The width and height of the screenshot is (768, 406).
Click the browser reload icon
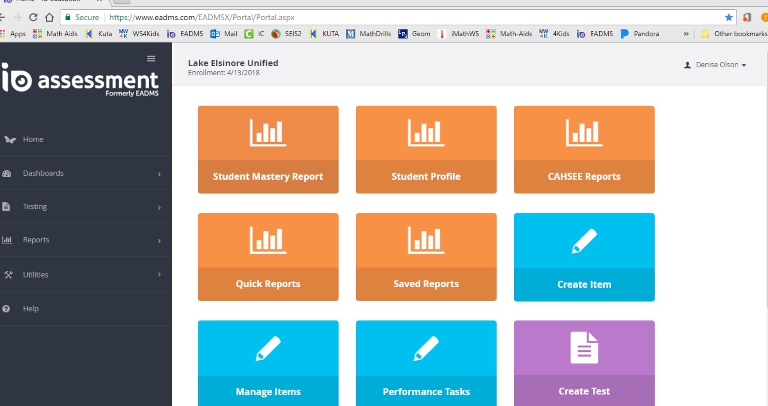coord(33,17)
